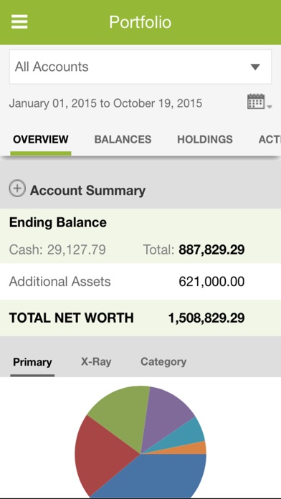This screenshot has width=281, height=499.
Task: Select the X-Ray chart view
Action: (x=96, y=362)
